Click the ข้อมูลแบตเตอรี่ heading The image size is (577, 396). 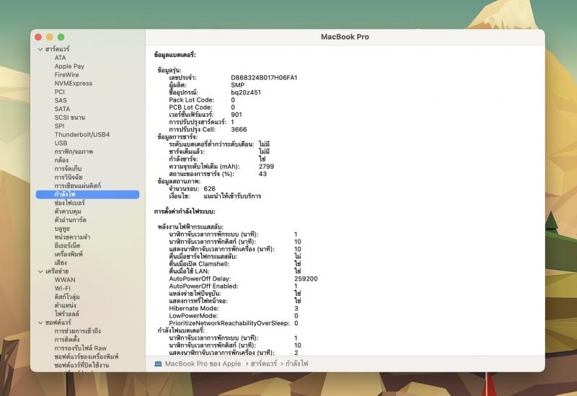(x=175, y=55)
